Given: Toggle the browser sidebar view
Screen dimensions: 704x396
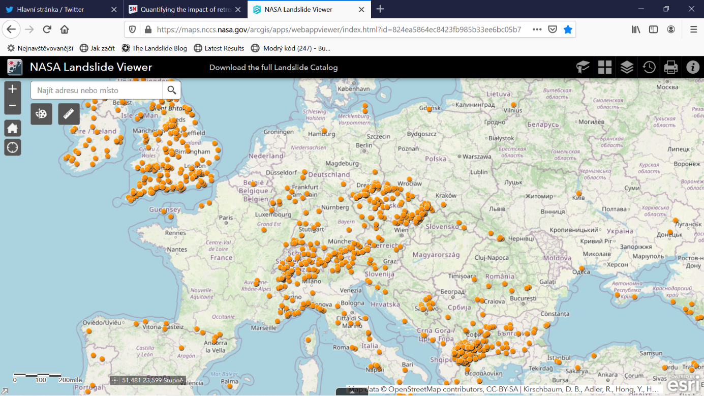Looking at the screenshot, I should pyautogui.click(x=653, y=29).
